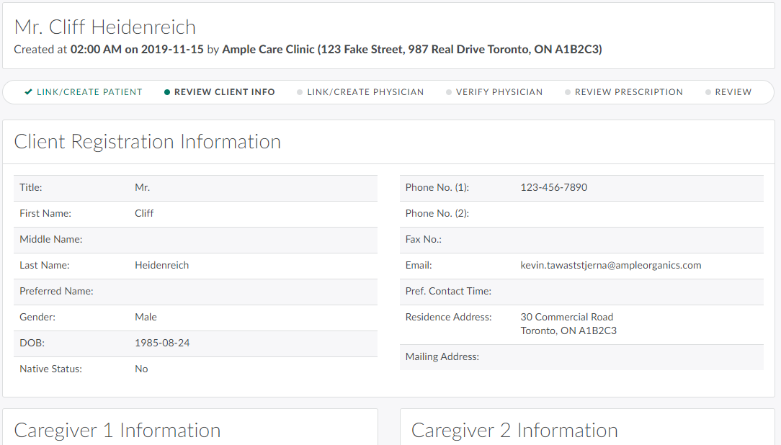Open the Link/Create Physician step
Screen dimensions: 781x445
coord(365,92)
